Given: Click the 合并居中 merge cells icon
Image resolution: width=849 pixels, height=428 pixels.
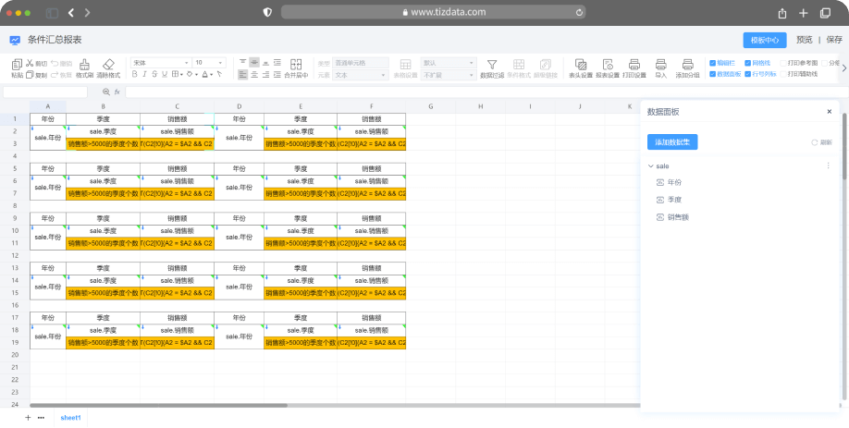Looking at the screenshot, I should tap(296, 64).
